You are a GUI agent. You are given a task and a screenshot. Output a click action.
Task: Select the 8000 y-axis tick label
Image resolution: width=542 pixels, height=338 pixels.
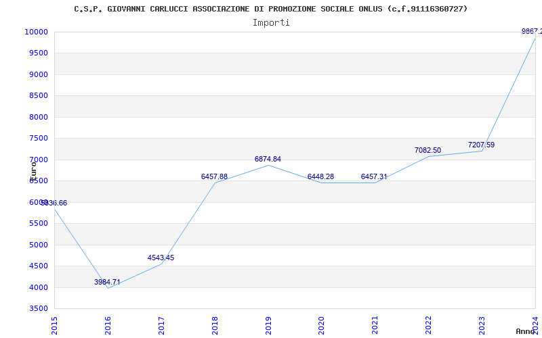click(x=38, y=117)
